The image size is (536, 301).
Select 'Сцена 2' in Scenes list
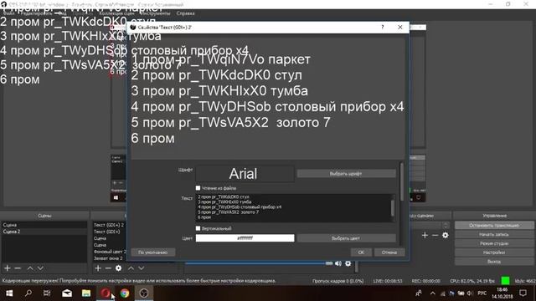pyautogui.click(x=44, y=232)
